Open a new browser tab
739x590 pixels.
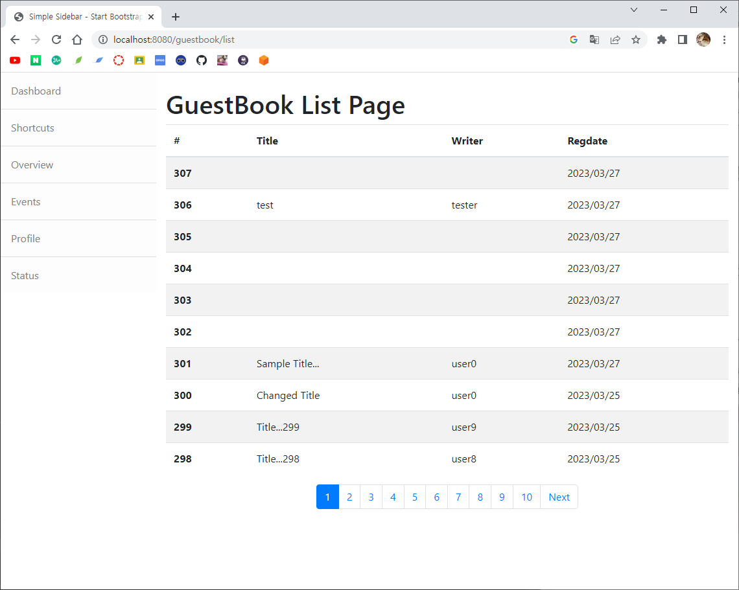coord(176,17)
